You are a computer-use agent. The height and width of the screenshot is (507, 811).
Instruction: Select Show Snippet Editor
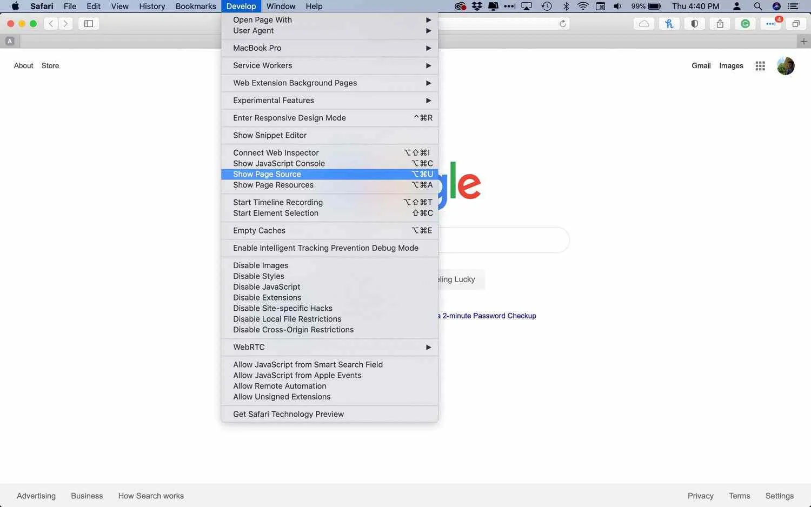point(330,135)
